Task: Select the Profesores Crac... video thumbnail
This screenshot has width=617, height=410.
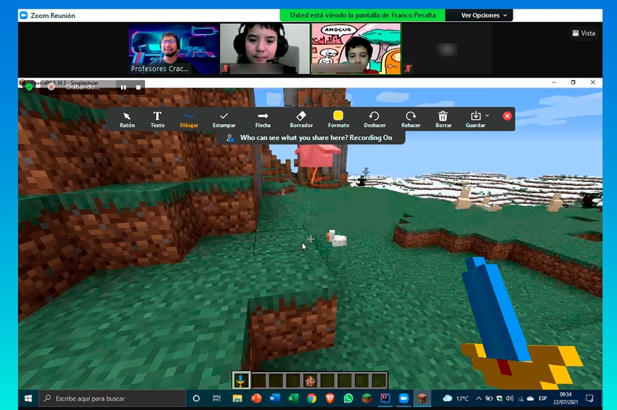Action: pyautogui.click(x=174, y=49)
